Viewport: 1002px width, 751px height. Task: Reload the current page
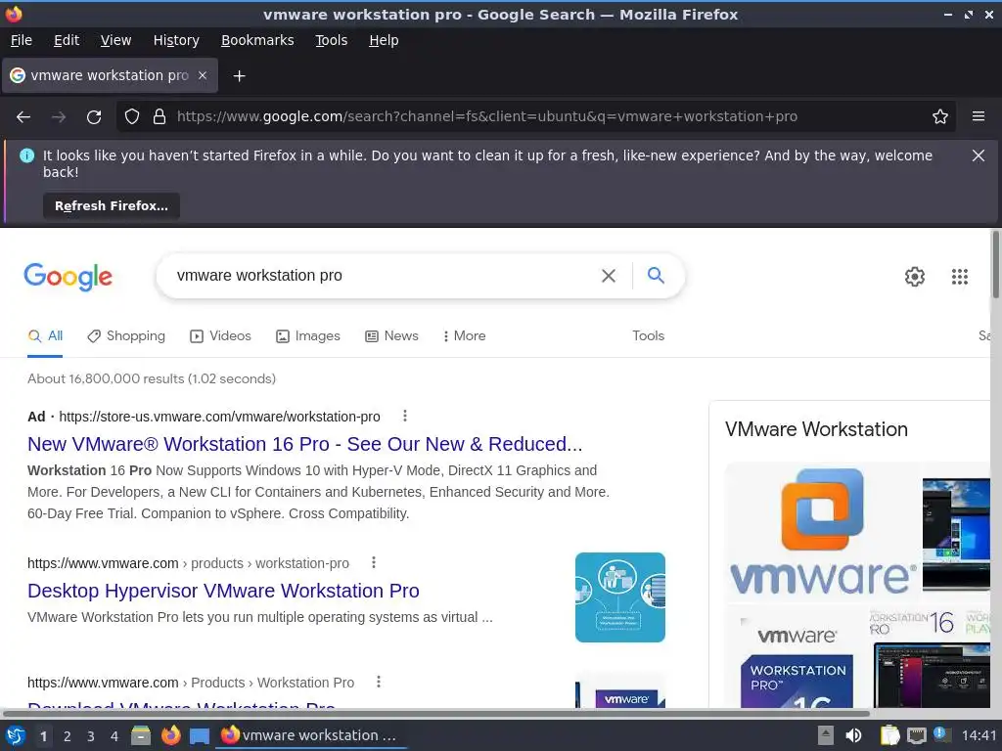click(x=94, y=117)
